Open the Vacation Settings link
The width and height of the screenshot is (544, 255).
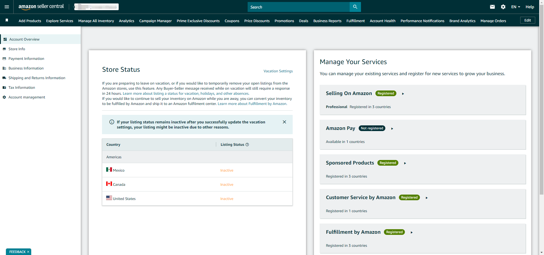[x=278, y=71]
